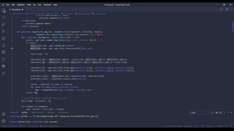Open the Remote Explorer monitor icon
Image resolution: width=234 pixels, height=131 pixels.
4,52
